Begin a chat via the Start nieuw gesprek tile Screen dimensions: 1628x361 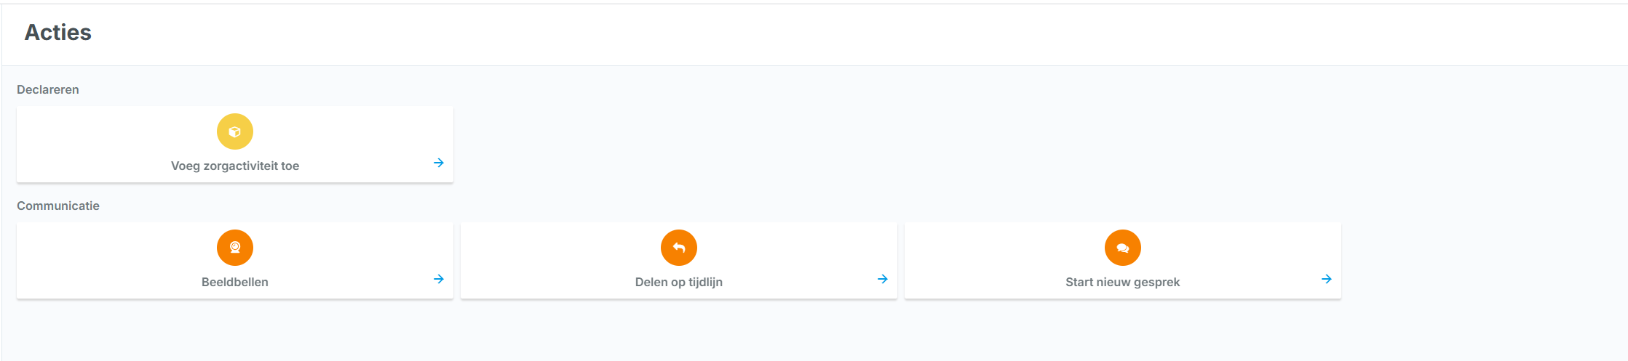tap(1123, 261)
